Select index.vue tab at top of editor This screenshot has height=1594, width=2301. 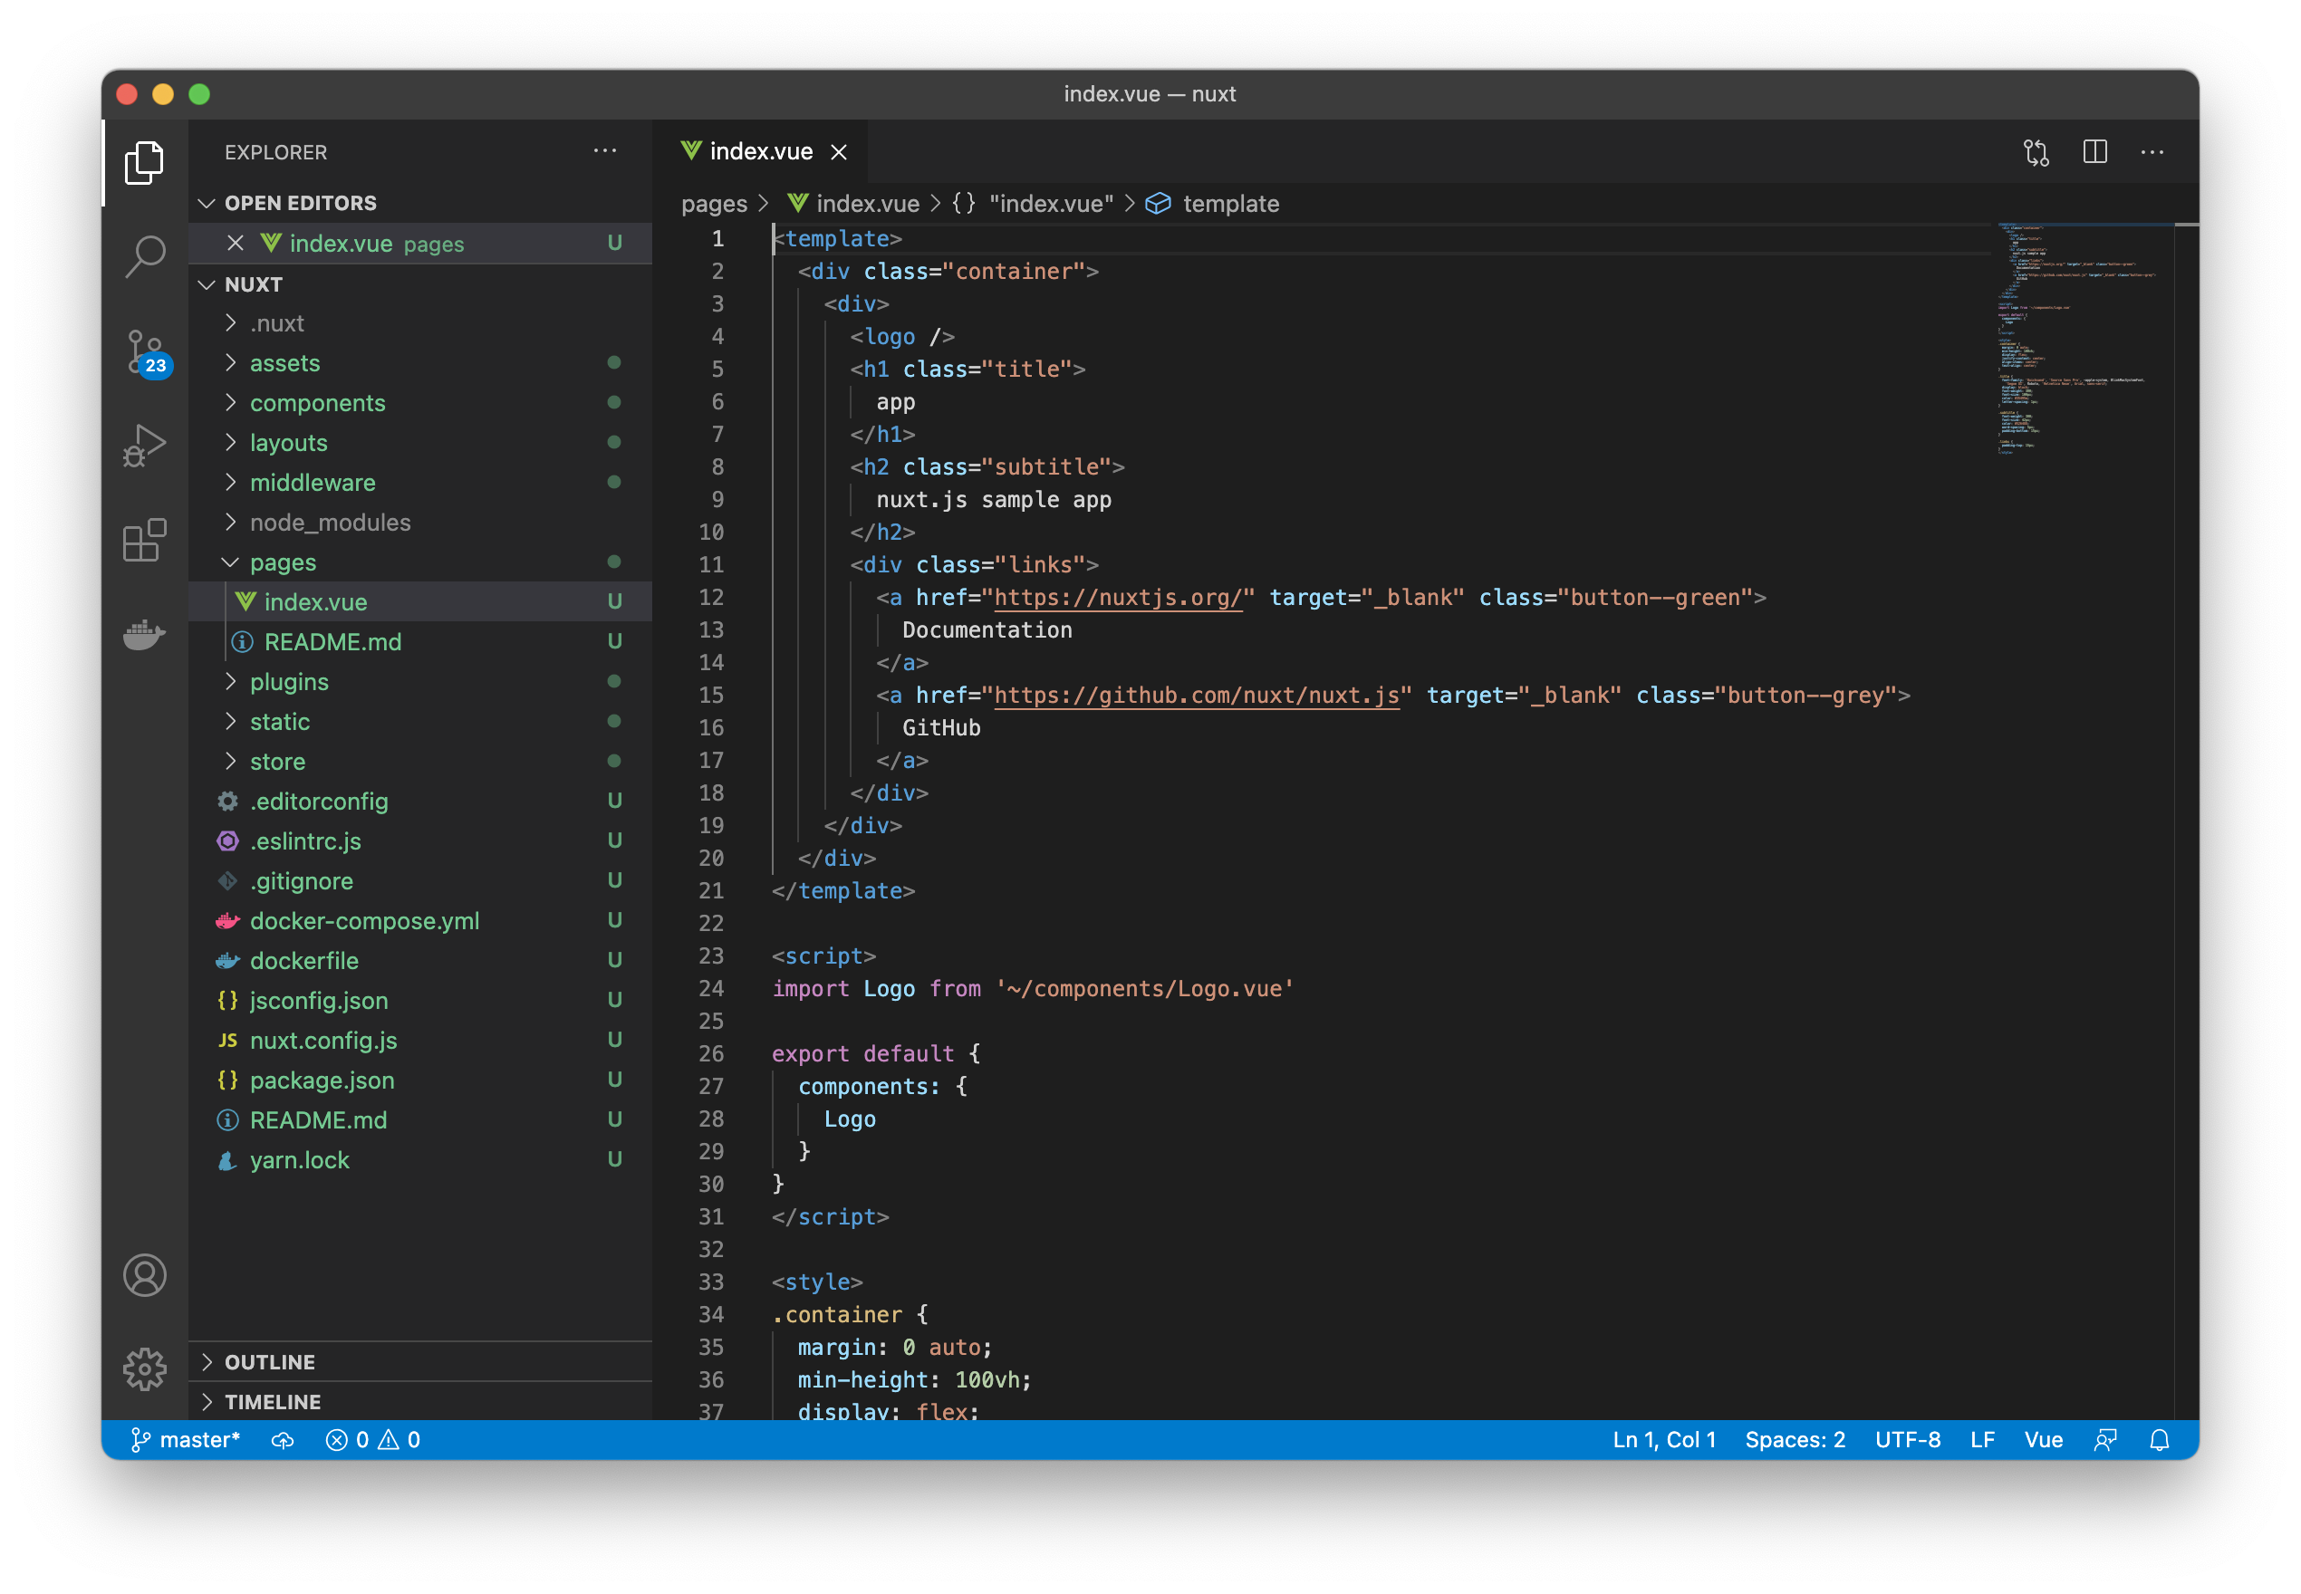[x=759, y=150]
